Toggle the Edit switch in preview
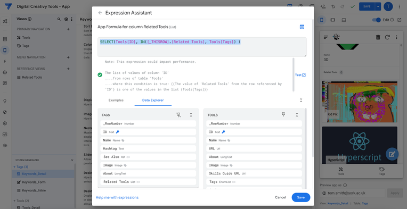The height and width of the screenshot is (209, 407). tap(376, 20)
